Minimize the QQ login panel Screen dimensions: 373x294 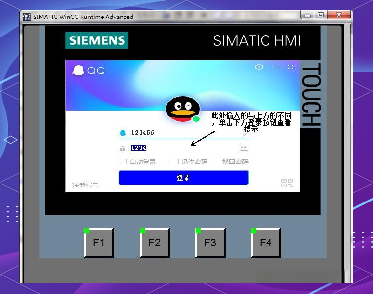click(275, 67)
